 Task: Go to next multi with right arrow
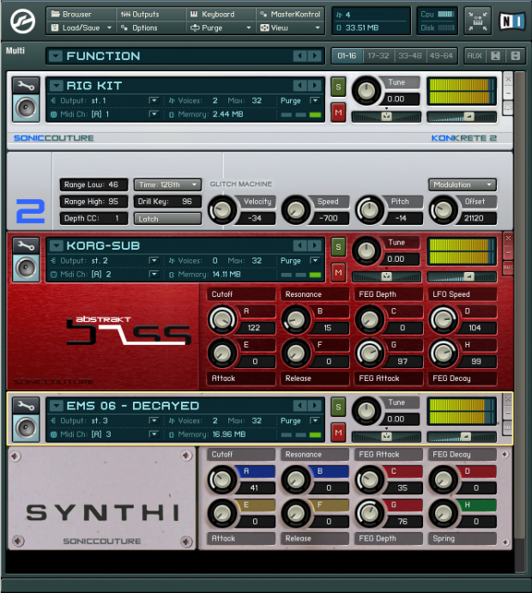pyautogui.click(x=314, y=56)
